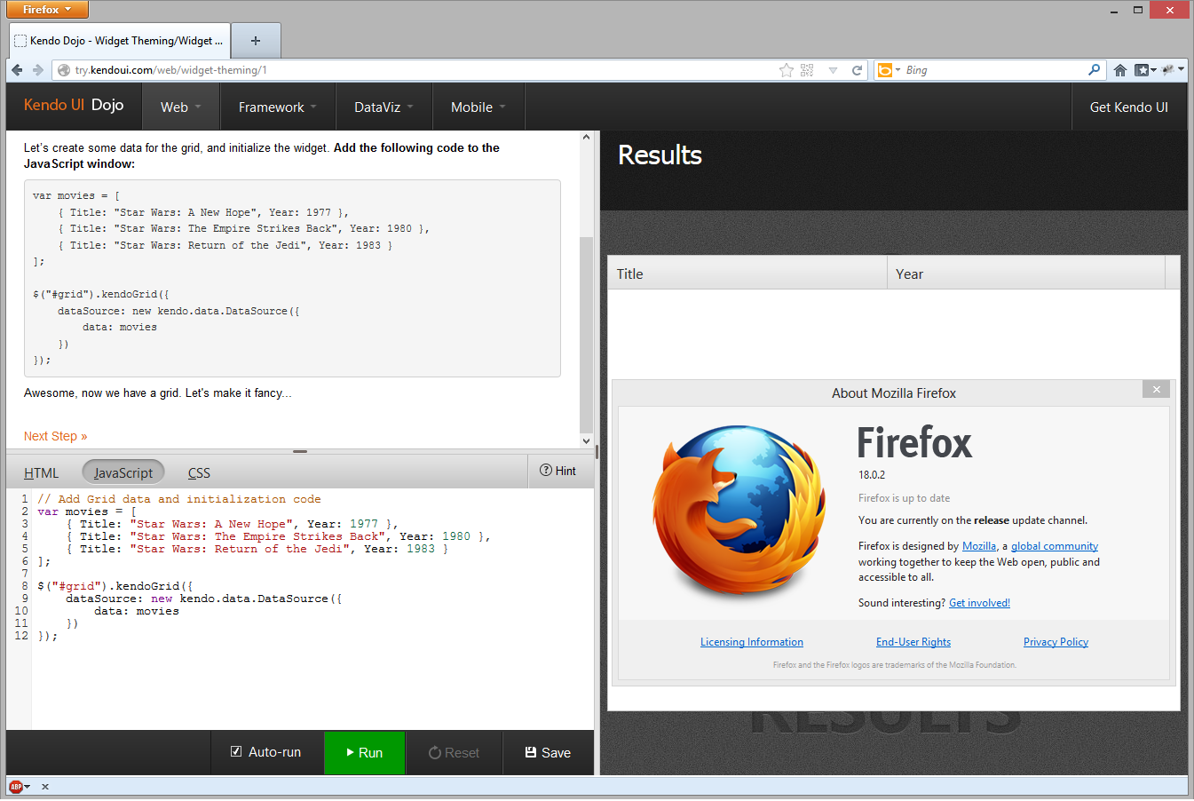Close the About Mozilla Firefox dialog

click(x=1156, y=389)
